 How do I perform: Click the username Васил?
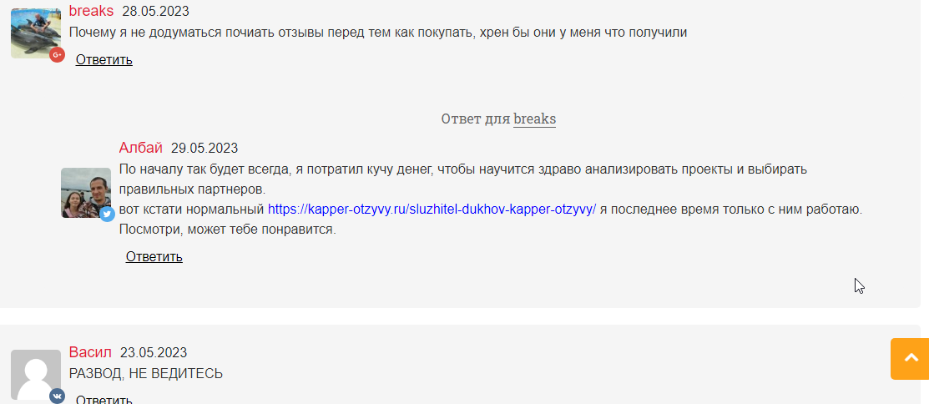pos(90,352)
